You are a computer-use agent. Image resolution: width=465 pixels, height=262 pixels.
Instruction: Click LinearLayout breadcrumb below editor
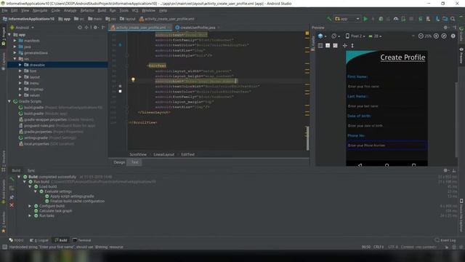(163, 154)
